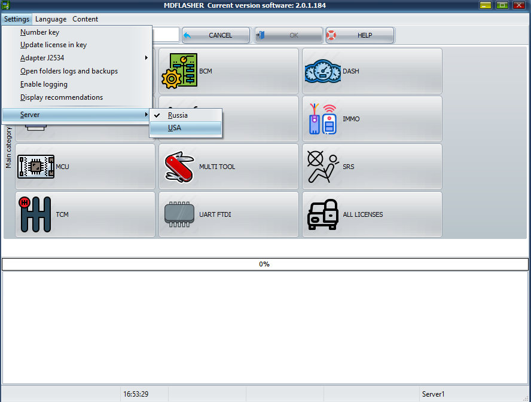
Task: Open ALL LICENSES car lock icon
Action: (323, 214)
